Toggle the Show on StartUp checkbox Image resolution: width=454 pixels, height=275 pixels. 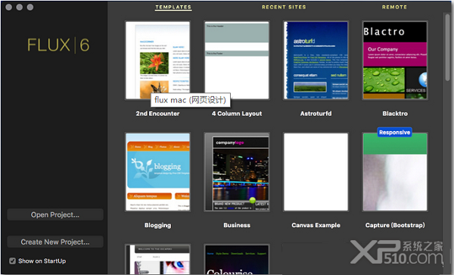point(12,261)
